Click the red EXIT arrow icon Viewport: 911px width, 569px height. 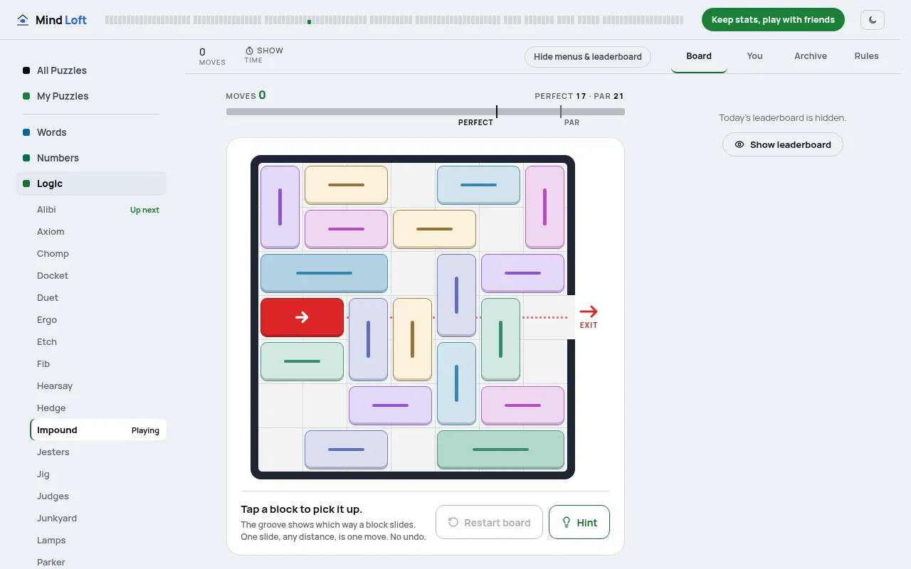pyautogui.click(x=589, y=312)
